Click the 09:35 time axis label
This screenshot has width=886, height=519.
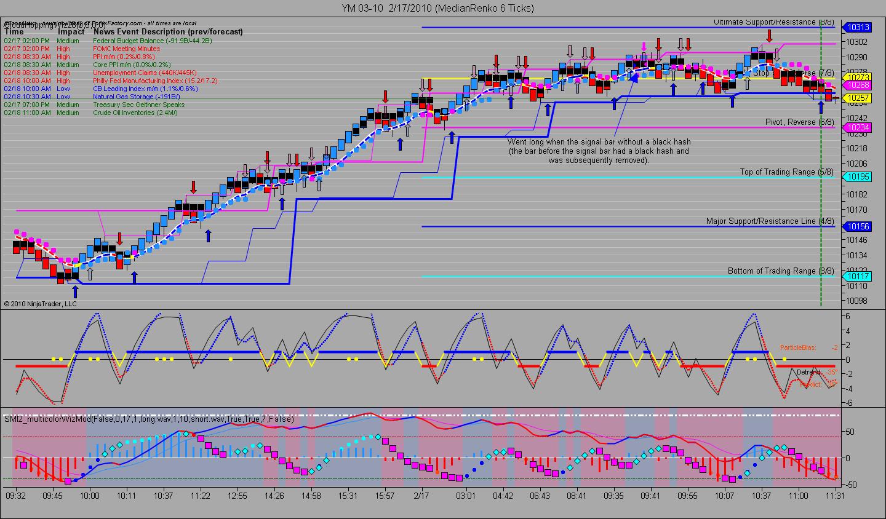click(613, 495)
